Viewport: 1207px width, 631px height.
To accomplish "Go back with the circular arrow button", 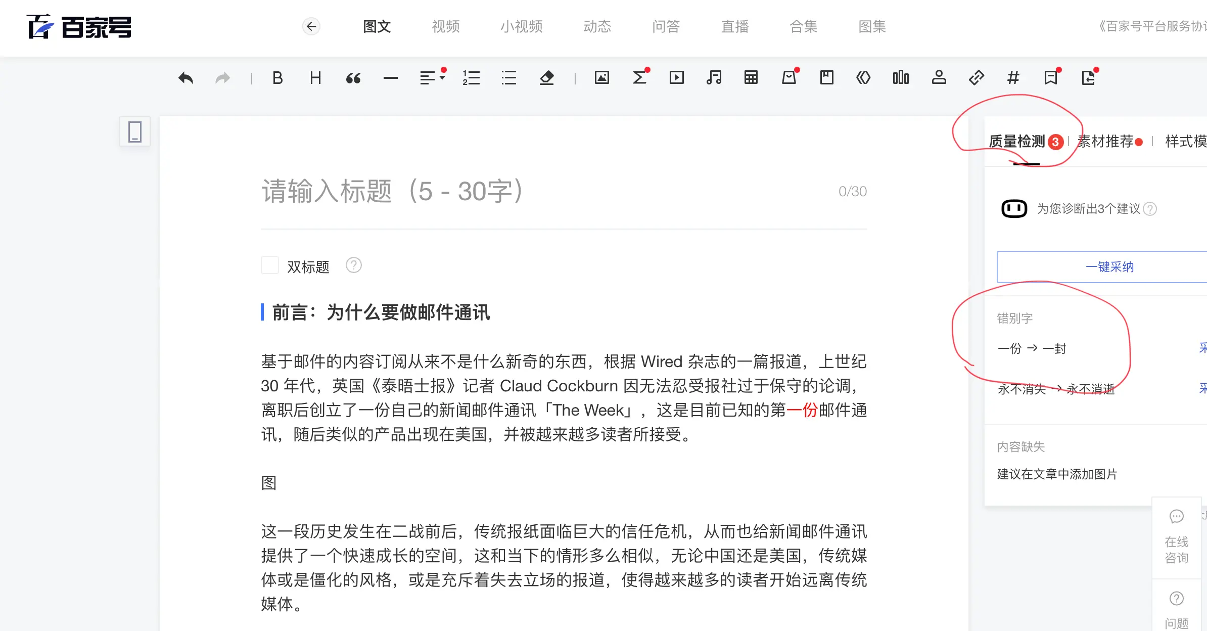I will coord(311,26).
